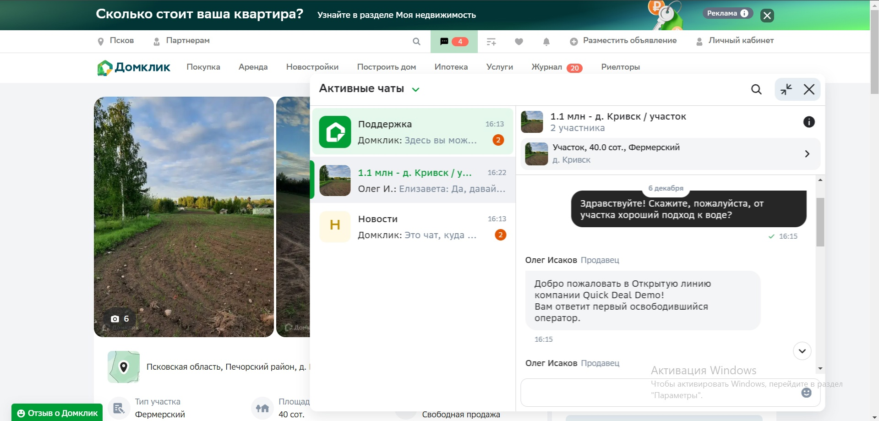Show chat info for Krivsk listing
This screenshot has width=879, height=421.
809,122
